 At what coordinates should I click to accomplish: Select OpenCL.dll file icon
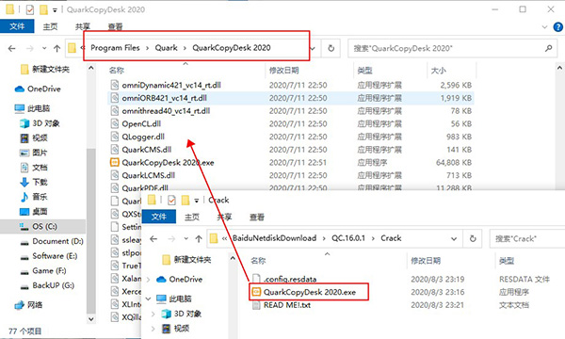[x=115, y=123]
